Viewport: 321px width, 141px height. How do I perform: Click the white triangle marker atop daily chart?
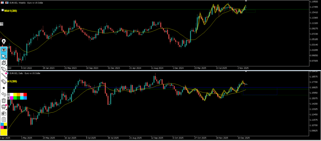coord(246,71)
